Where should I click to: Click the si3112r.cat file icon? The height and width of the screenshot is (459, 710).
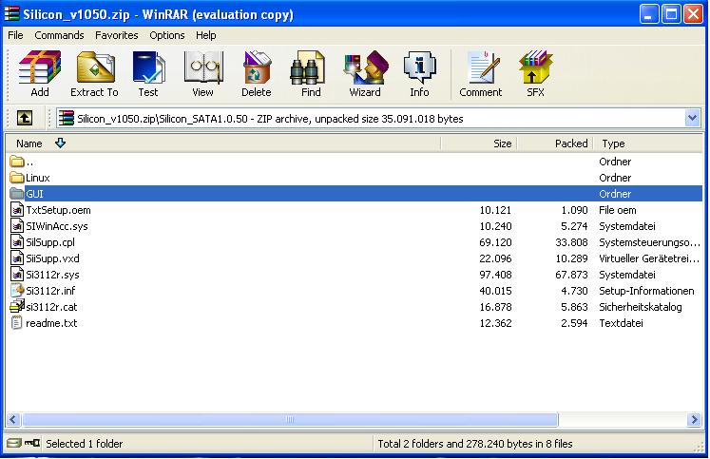(17, 306)
